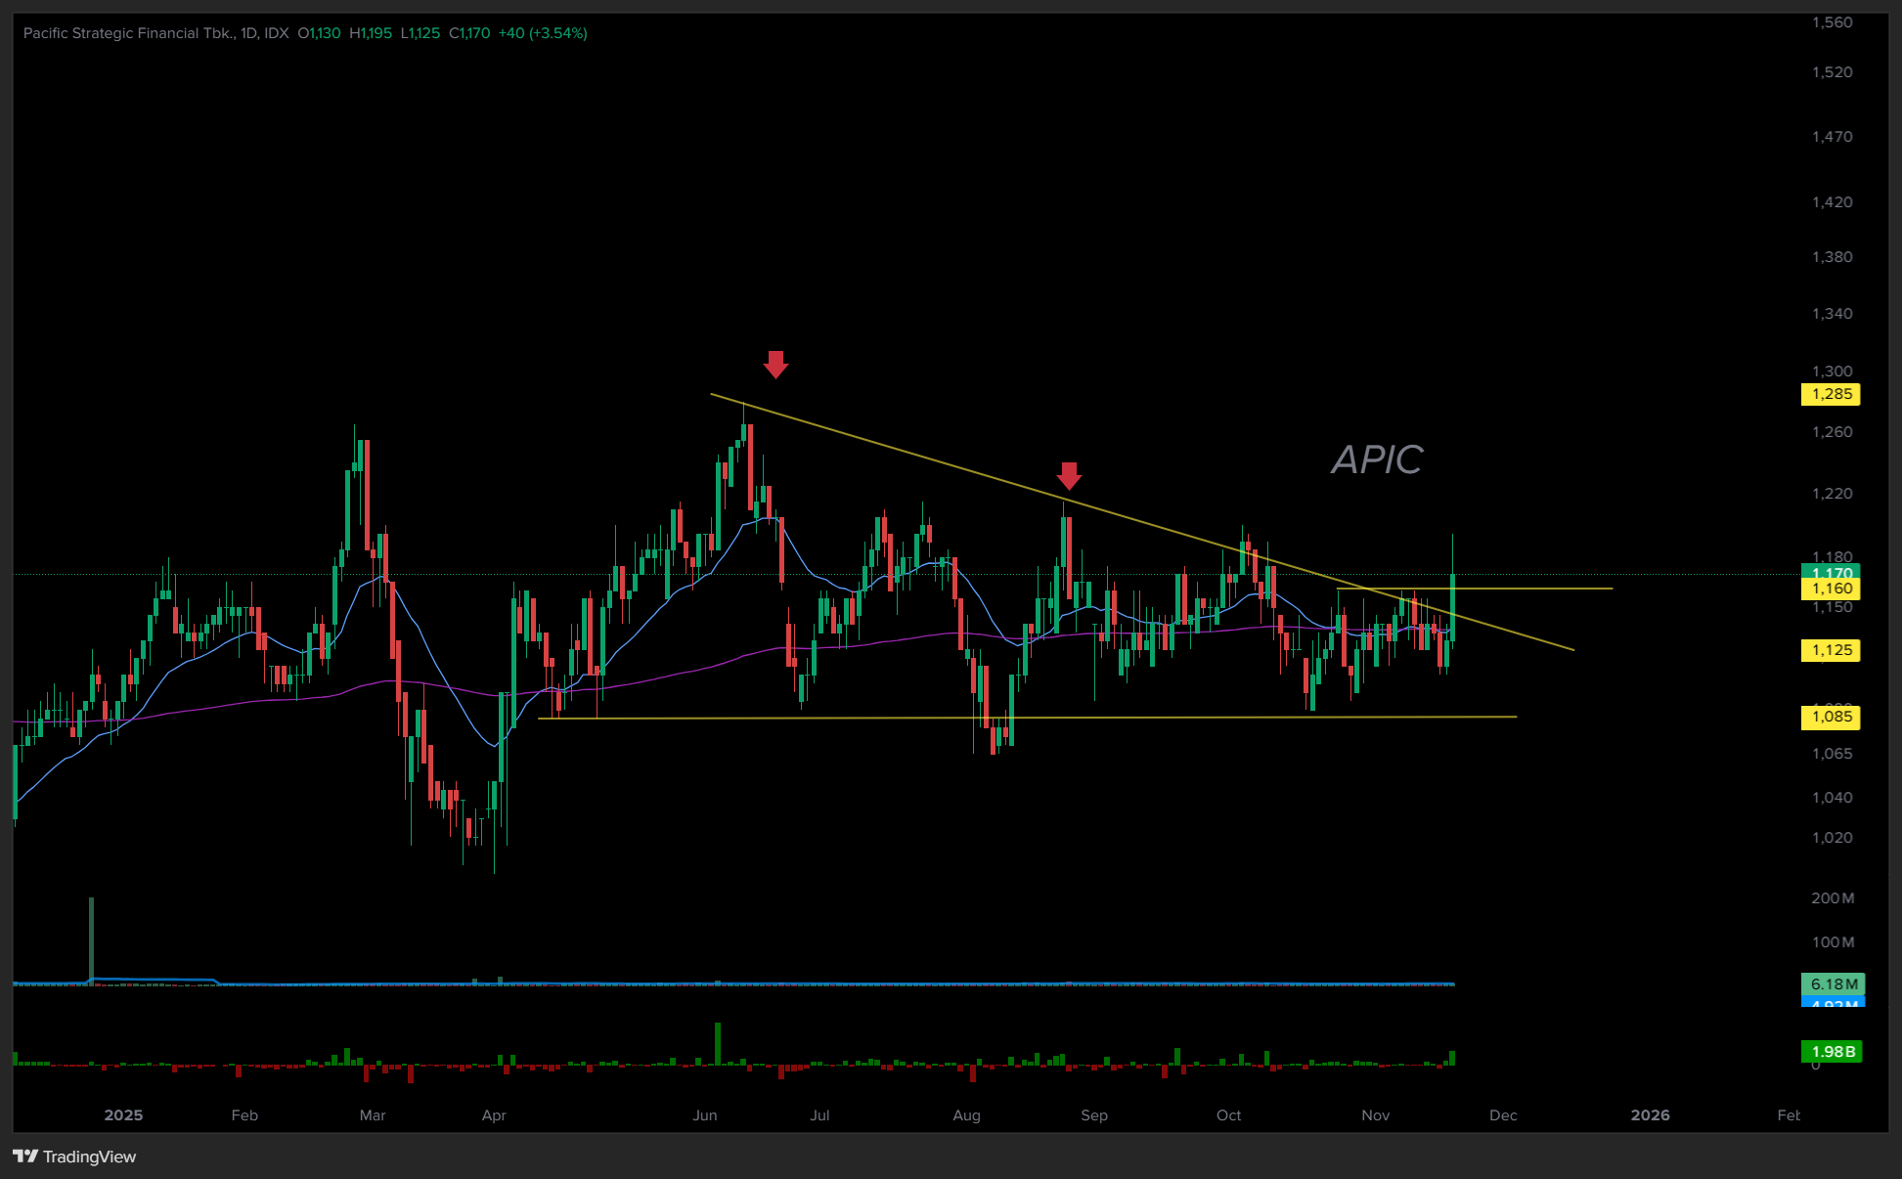
Task: Click the 200M volume scale label
Action: pos(1832,898)
